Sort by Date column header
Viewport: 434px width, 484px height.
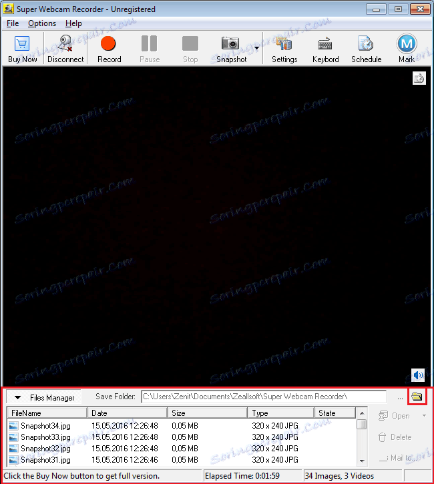click(x=127, y=413)
